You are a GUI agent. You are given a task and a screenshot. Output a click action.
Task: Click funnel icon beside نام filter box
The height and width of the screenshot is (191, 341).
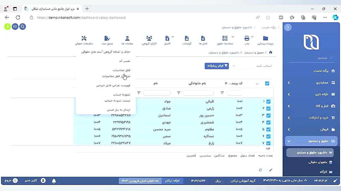pyautogui.click(x=139, y=93)
